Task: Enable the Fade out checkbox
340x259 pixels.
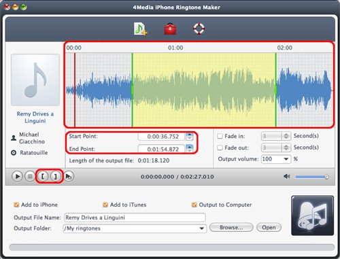Action: pos(220,148)
